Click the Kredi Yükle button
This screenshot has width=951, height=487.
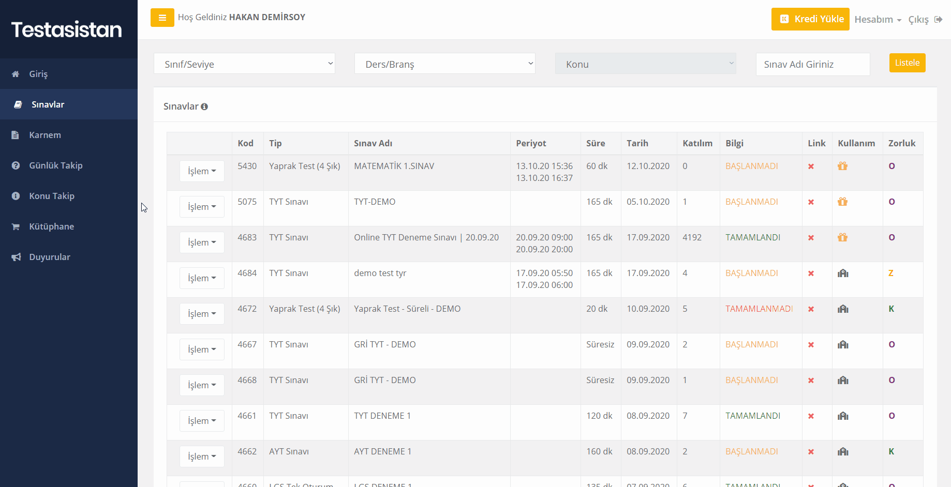(810, 19)
